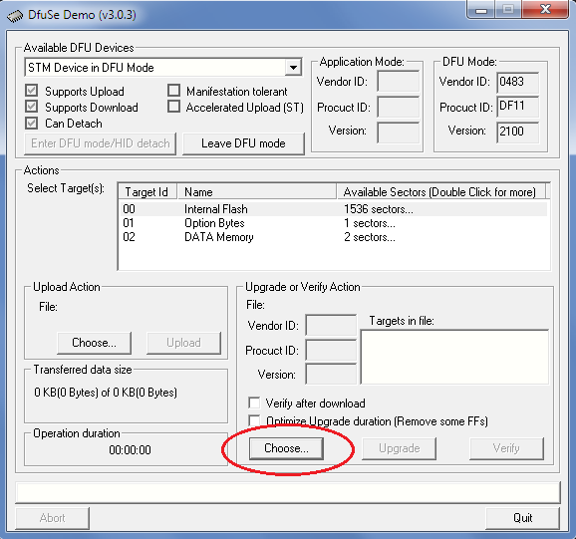
Task: Select the DATA Memory target row
Action: click(x=334, y=237)
